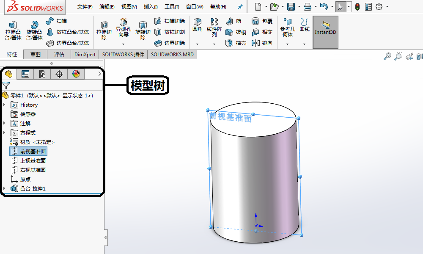Open dropdown arrow next to Undo
Image resolution: width=423 pixels, height=254 pixels.
tap(332, 6)
